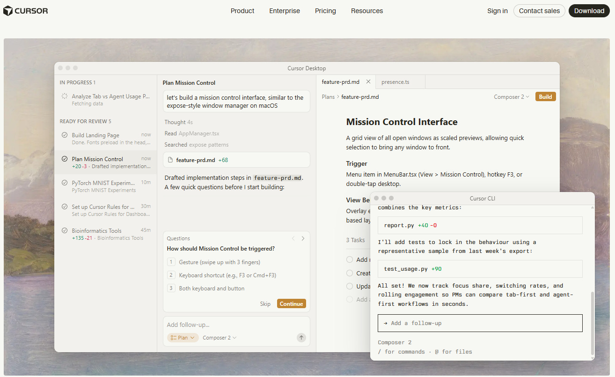
Task: Go to next question with right chevron
Action: tap(303, 238)
